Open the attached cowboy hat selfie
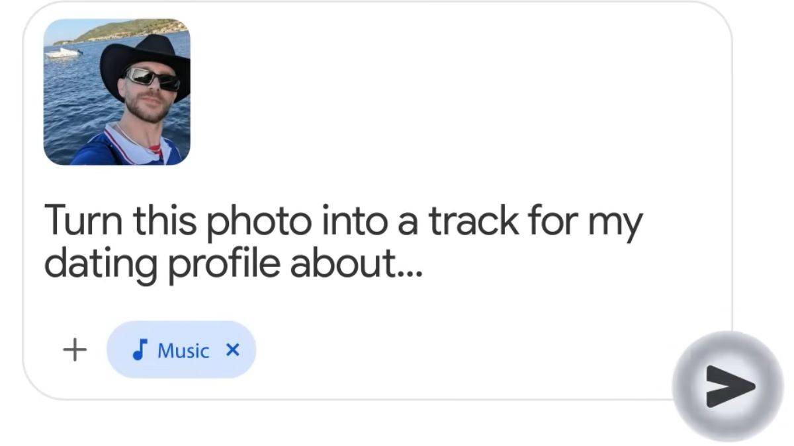This screenshot has height=446, width=794. pos(117,94)
